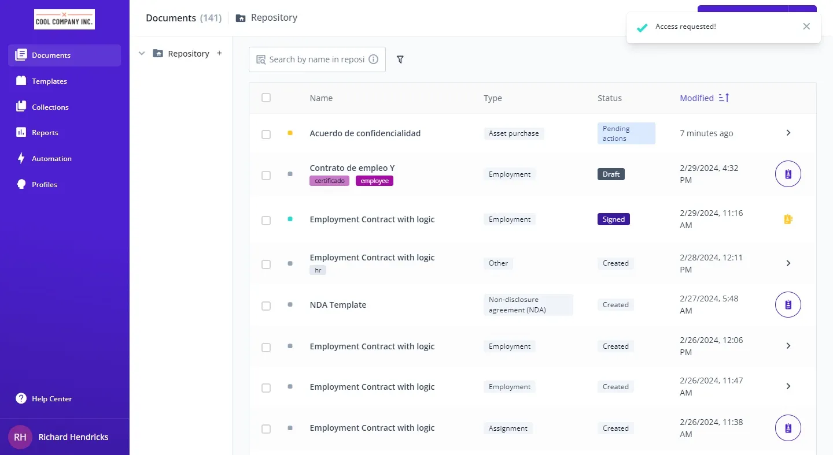Click yellow document icon on Signed contract row

tap(788, 219)
